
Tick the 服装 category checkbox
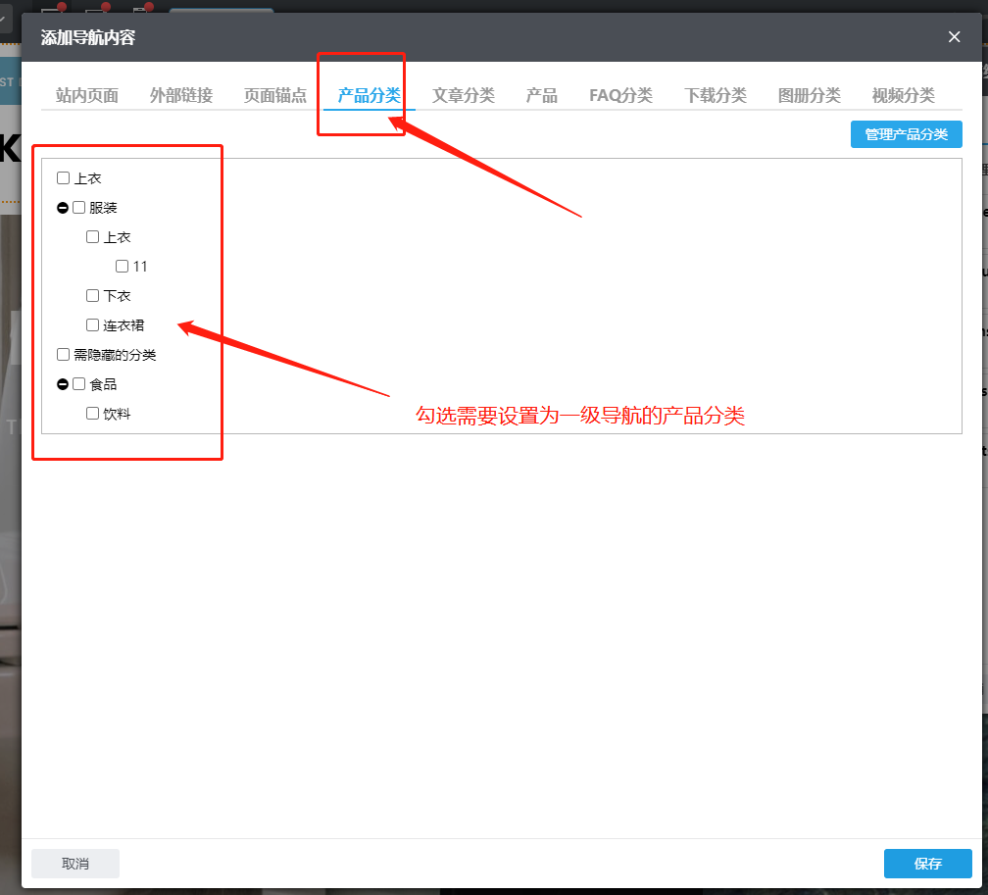79,208
